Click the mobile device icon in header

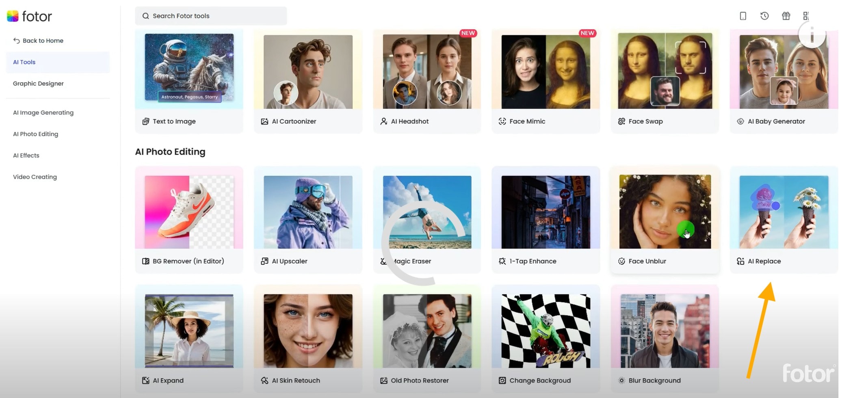tap(743, 16)
